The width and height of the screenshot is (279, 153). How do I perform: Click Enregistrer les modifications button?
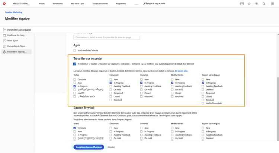pos(89,147)
